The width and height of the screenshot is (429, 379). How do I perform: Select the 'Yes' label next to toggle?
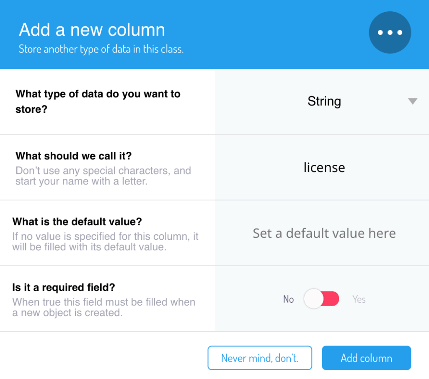[359, 299]
